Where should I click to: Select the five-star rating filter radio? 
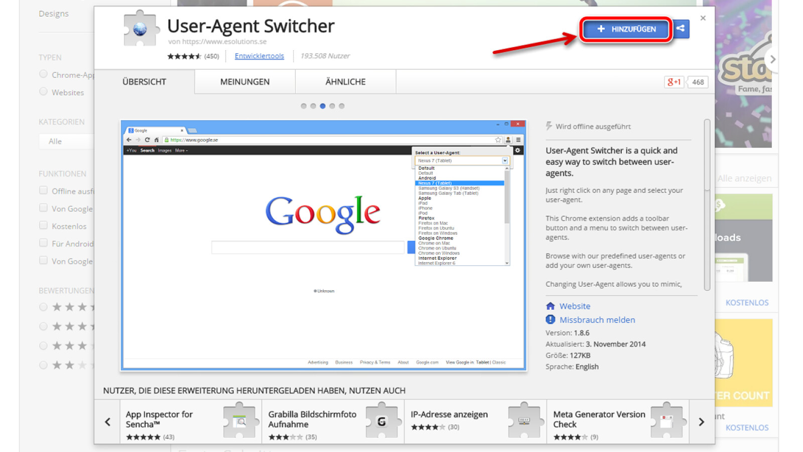[43, 307]
